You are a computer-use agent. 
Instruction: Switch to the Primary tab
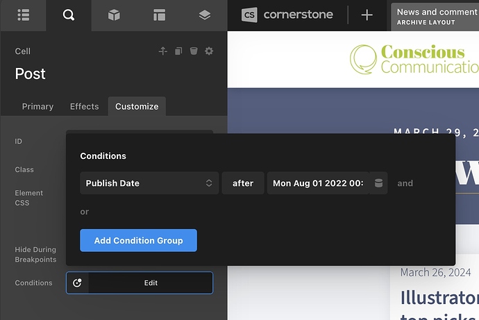pyautogui.click(x=37, y=106)
